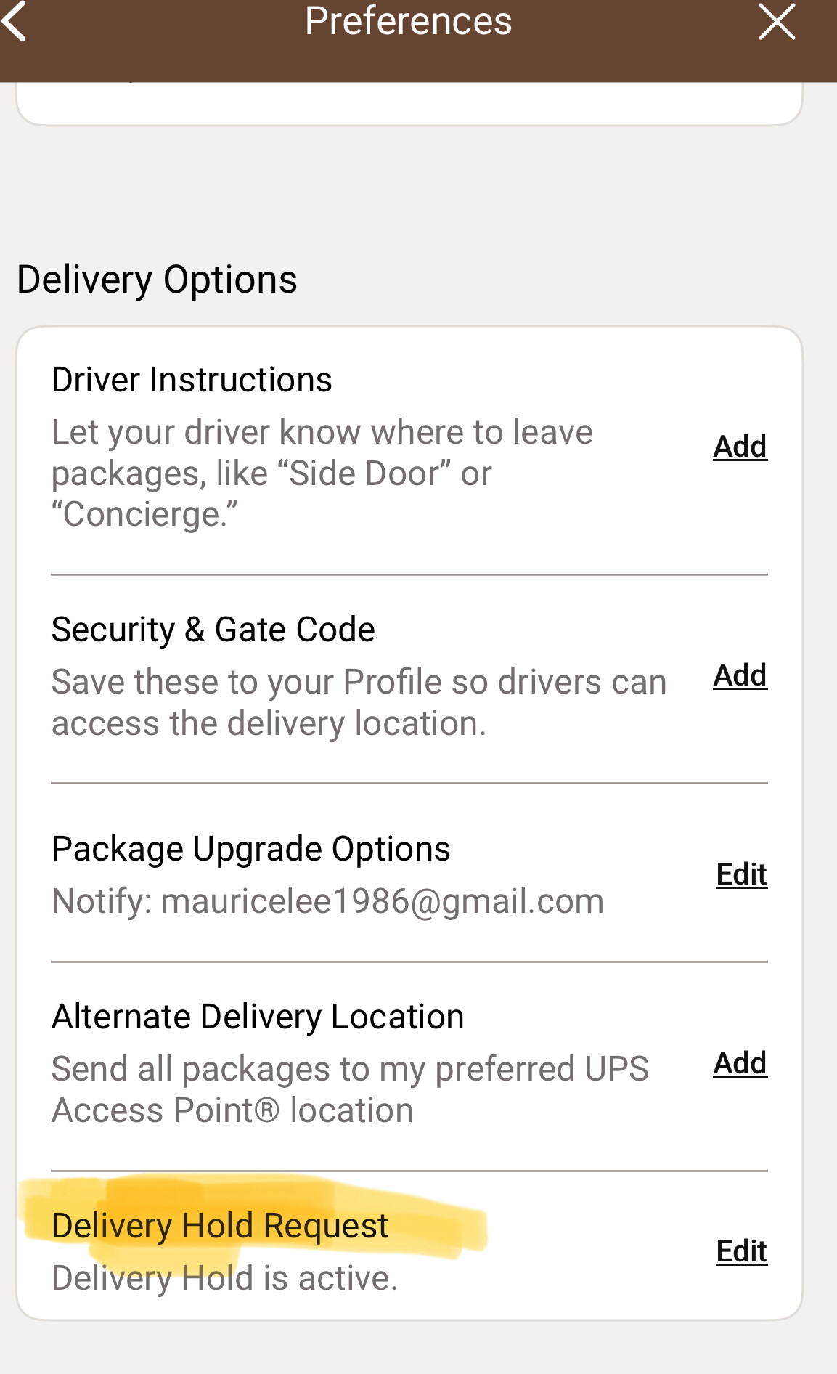This screenshot has height=1374, width=837.
Task: Add an alternate delivery location
Action: tap(740, 1063)
